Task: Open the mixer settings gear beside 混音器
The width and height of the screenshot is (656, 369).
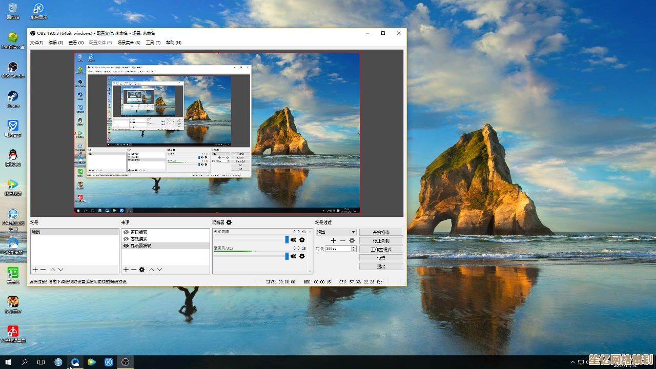Action: [229, 222]
